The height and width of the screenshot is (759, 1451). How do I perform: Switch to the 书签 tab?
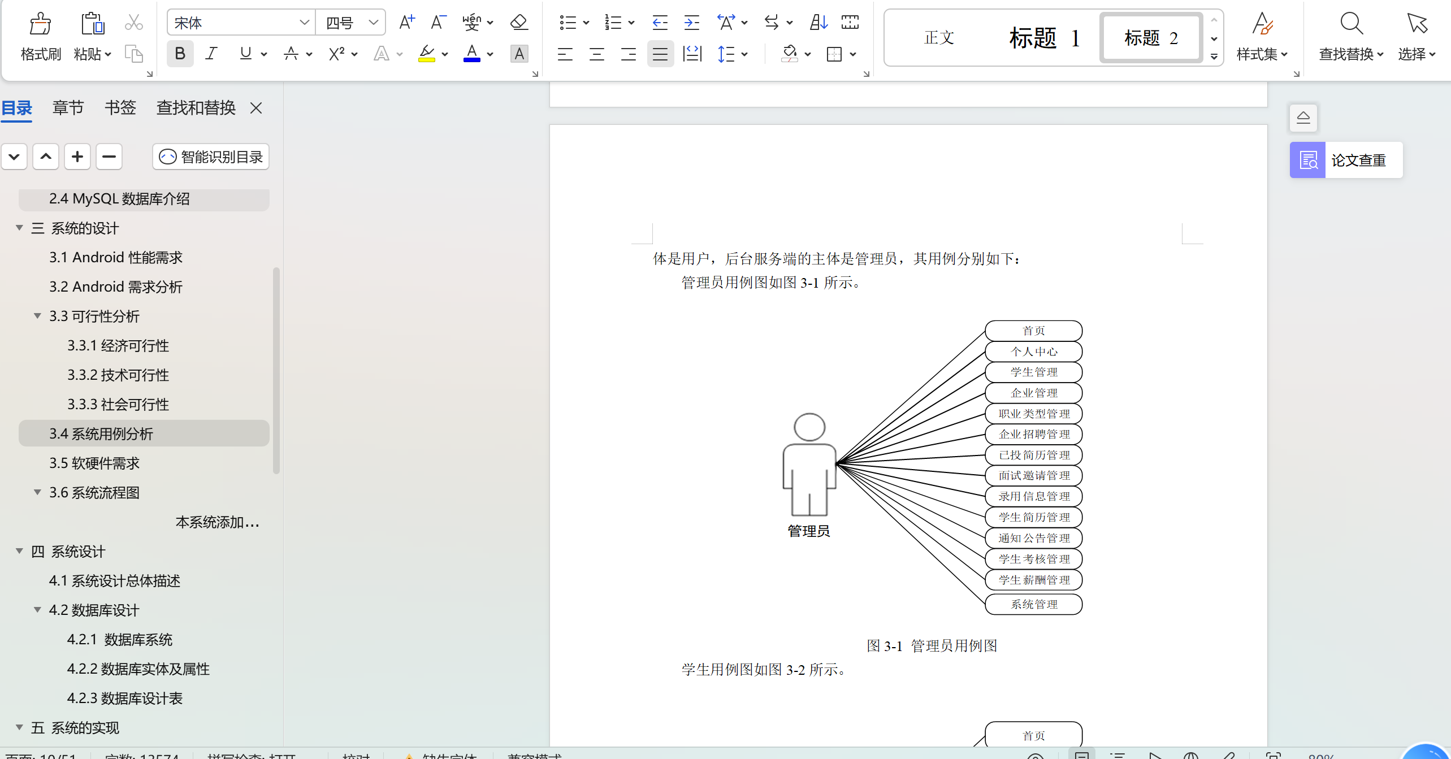click(x=120, y=107)
